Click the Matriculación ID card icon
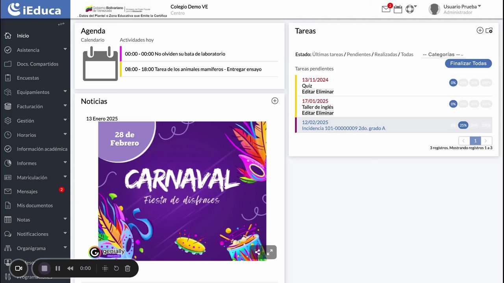The height and width of the screenshot is (283, 504). (x=8, y=177)
